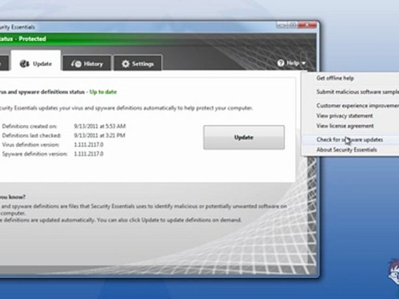
Task: Click the green Up to date status text
Action: [103, 92]
